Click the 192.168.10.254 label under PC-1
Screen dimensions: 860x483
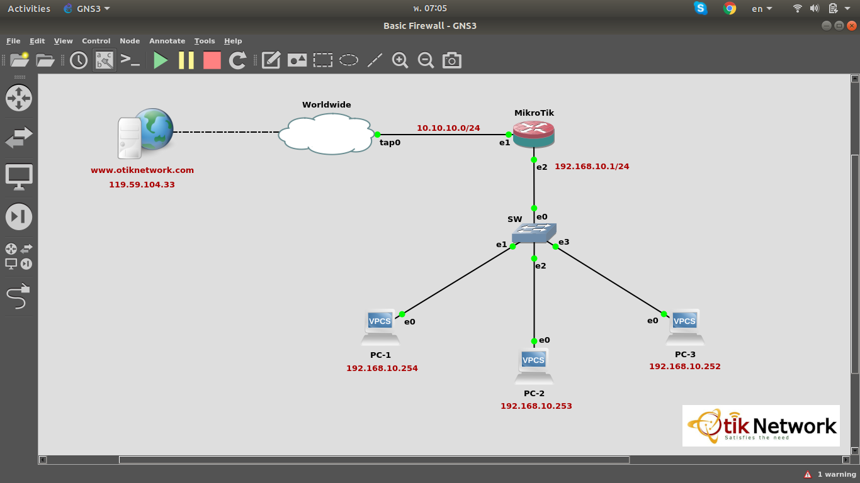(382, 369)
